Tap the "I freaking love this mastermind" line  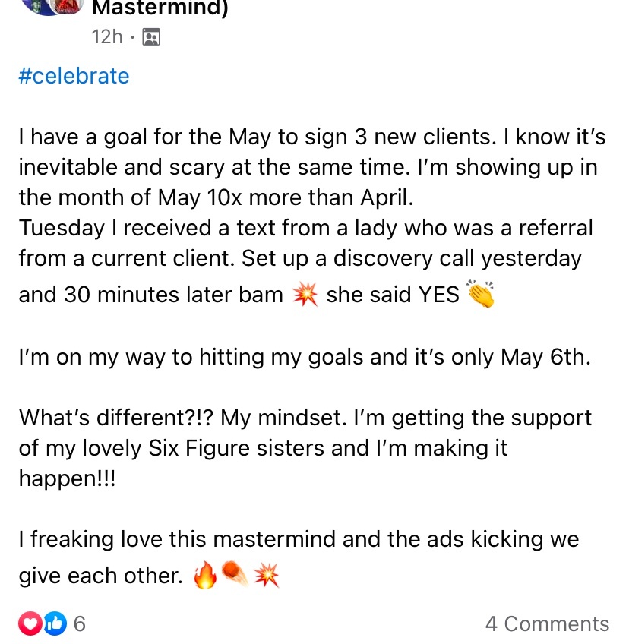pos(299,540)
